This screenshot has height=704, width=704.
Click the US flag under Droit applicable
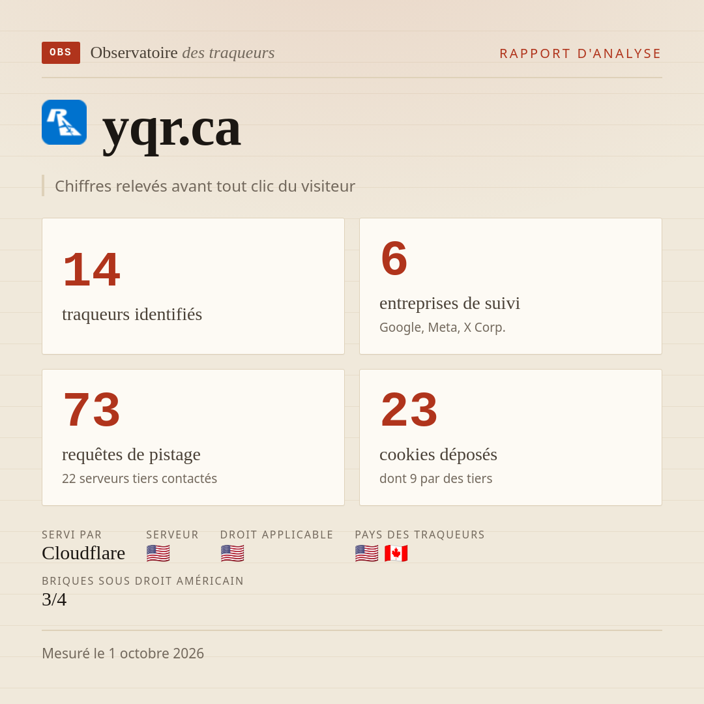233,553
